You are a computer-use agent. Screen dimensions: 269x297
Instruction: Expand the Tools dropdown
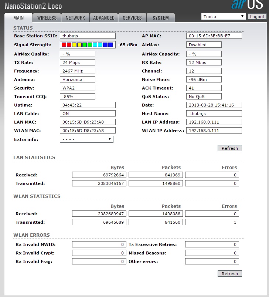pos(224,17)
